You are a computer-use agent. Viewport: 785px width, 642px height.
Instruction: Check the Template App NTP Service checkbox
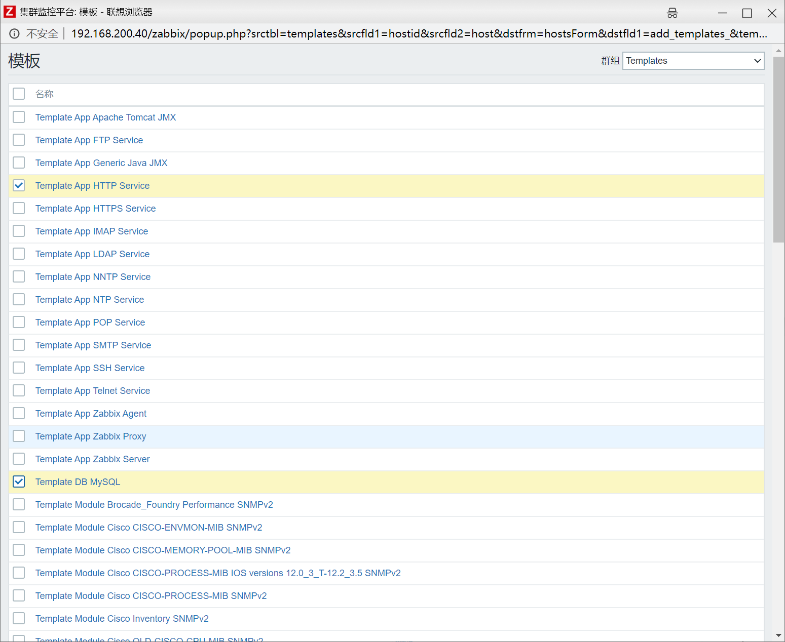point(19,299)
